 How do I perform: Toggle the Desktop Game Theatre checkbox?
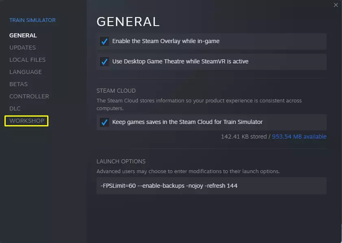pyautogui.click(x=105, y=62)
